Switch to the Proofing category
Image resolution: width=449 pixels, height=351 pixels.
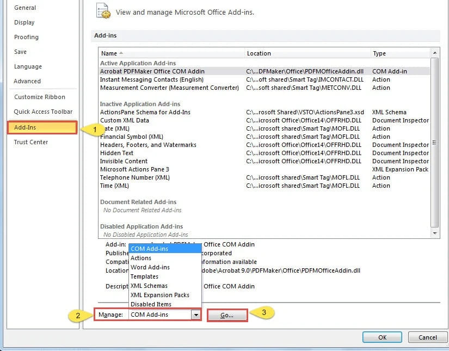pos(26,37)
